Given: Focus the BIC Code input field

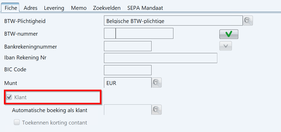Looking at the screenshot, I should coord(128,70).
